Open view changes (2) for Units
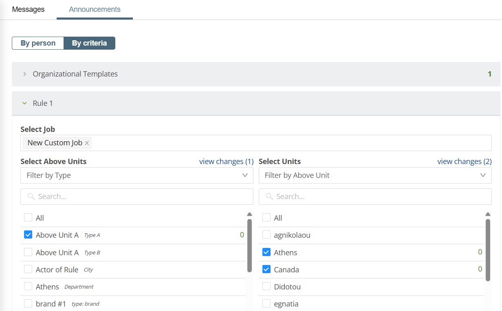Image resolution: width=502 pixels, height=311 pixels. tap(464, 162)
